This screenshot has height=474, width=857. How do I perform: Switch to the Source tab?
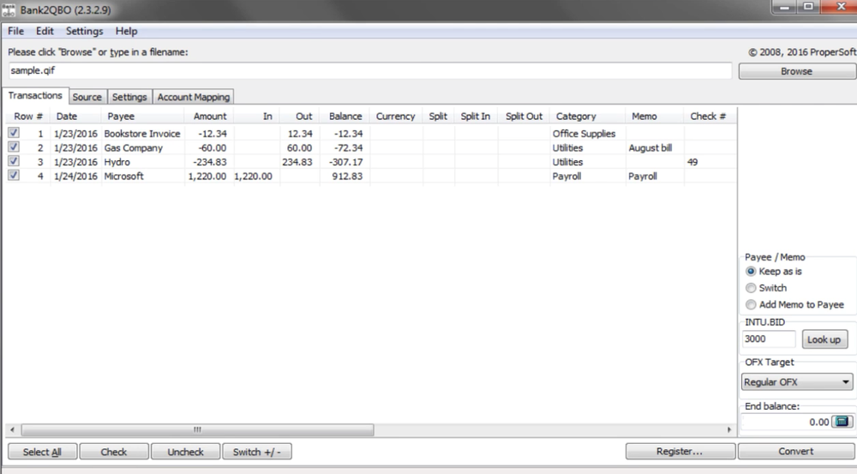click(x=87, y=97)
